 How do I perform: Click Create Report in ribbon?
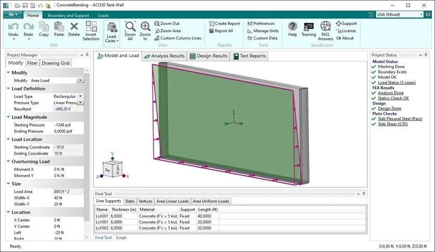[224, 23]
